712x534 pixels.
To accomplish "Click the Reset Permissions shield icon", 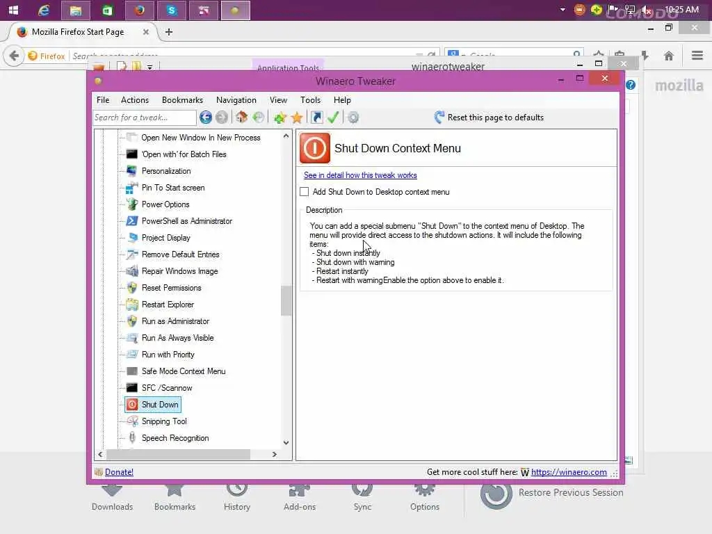I will 131,287.
